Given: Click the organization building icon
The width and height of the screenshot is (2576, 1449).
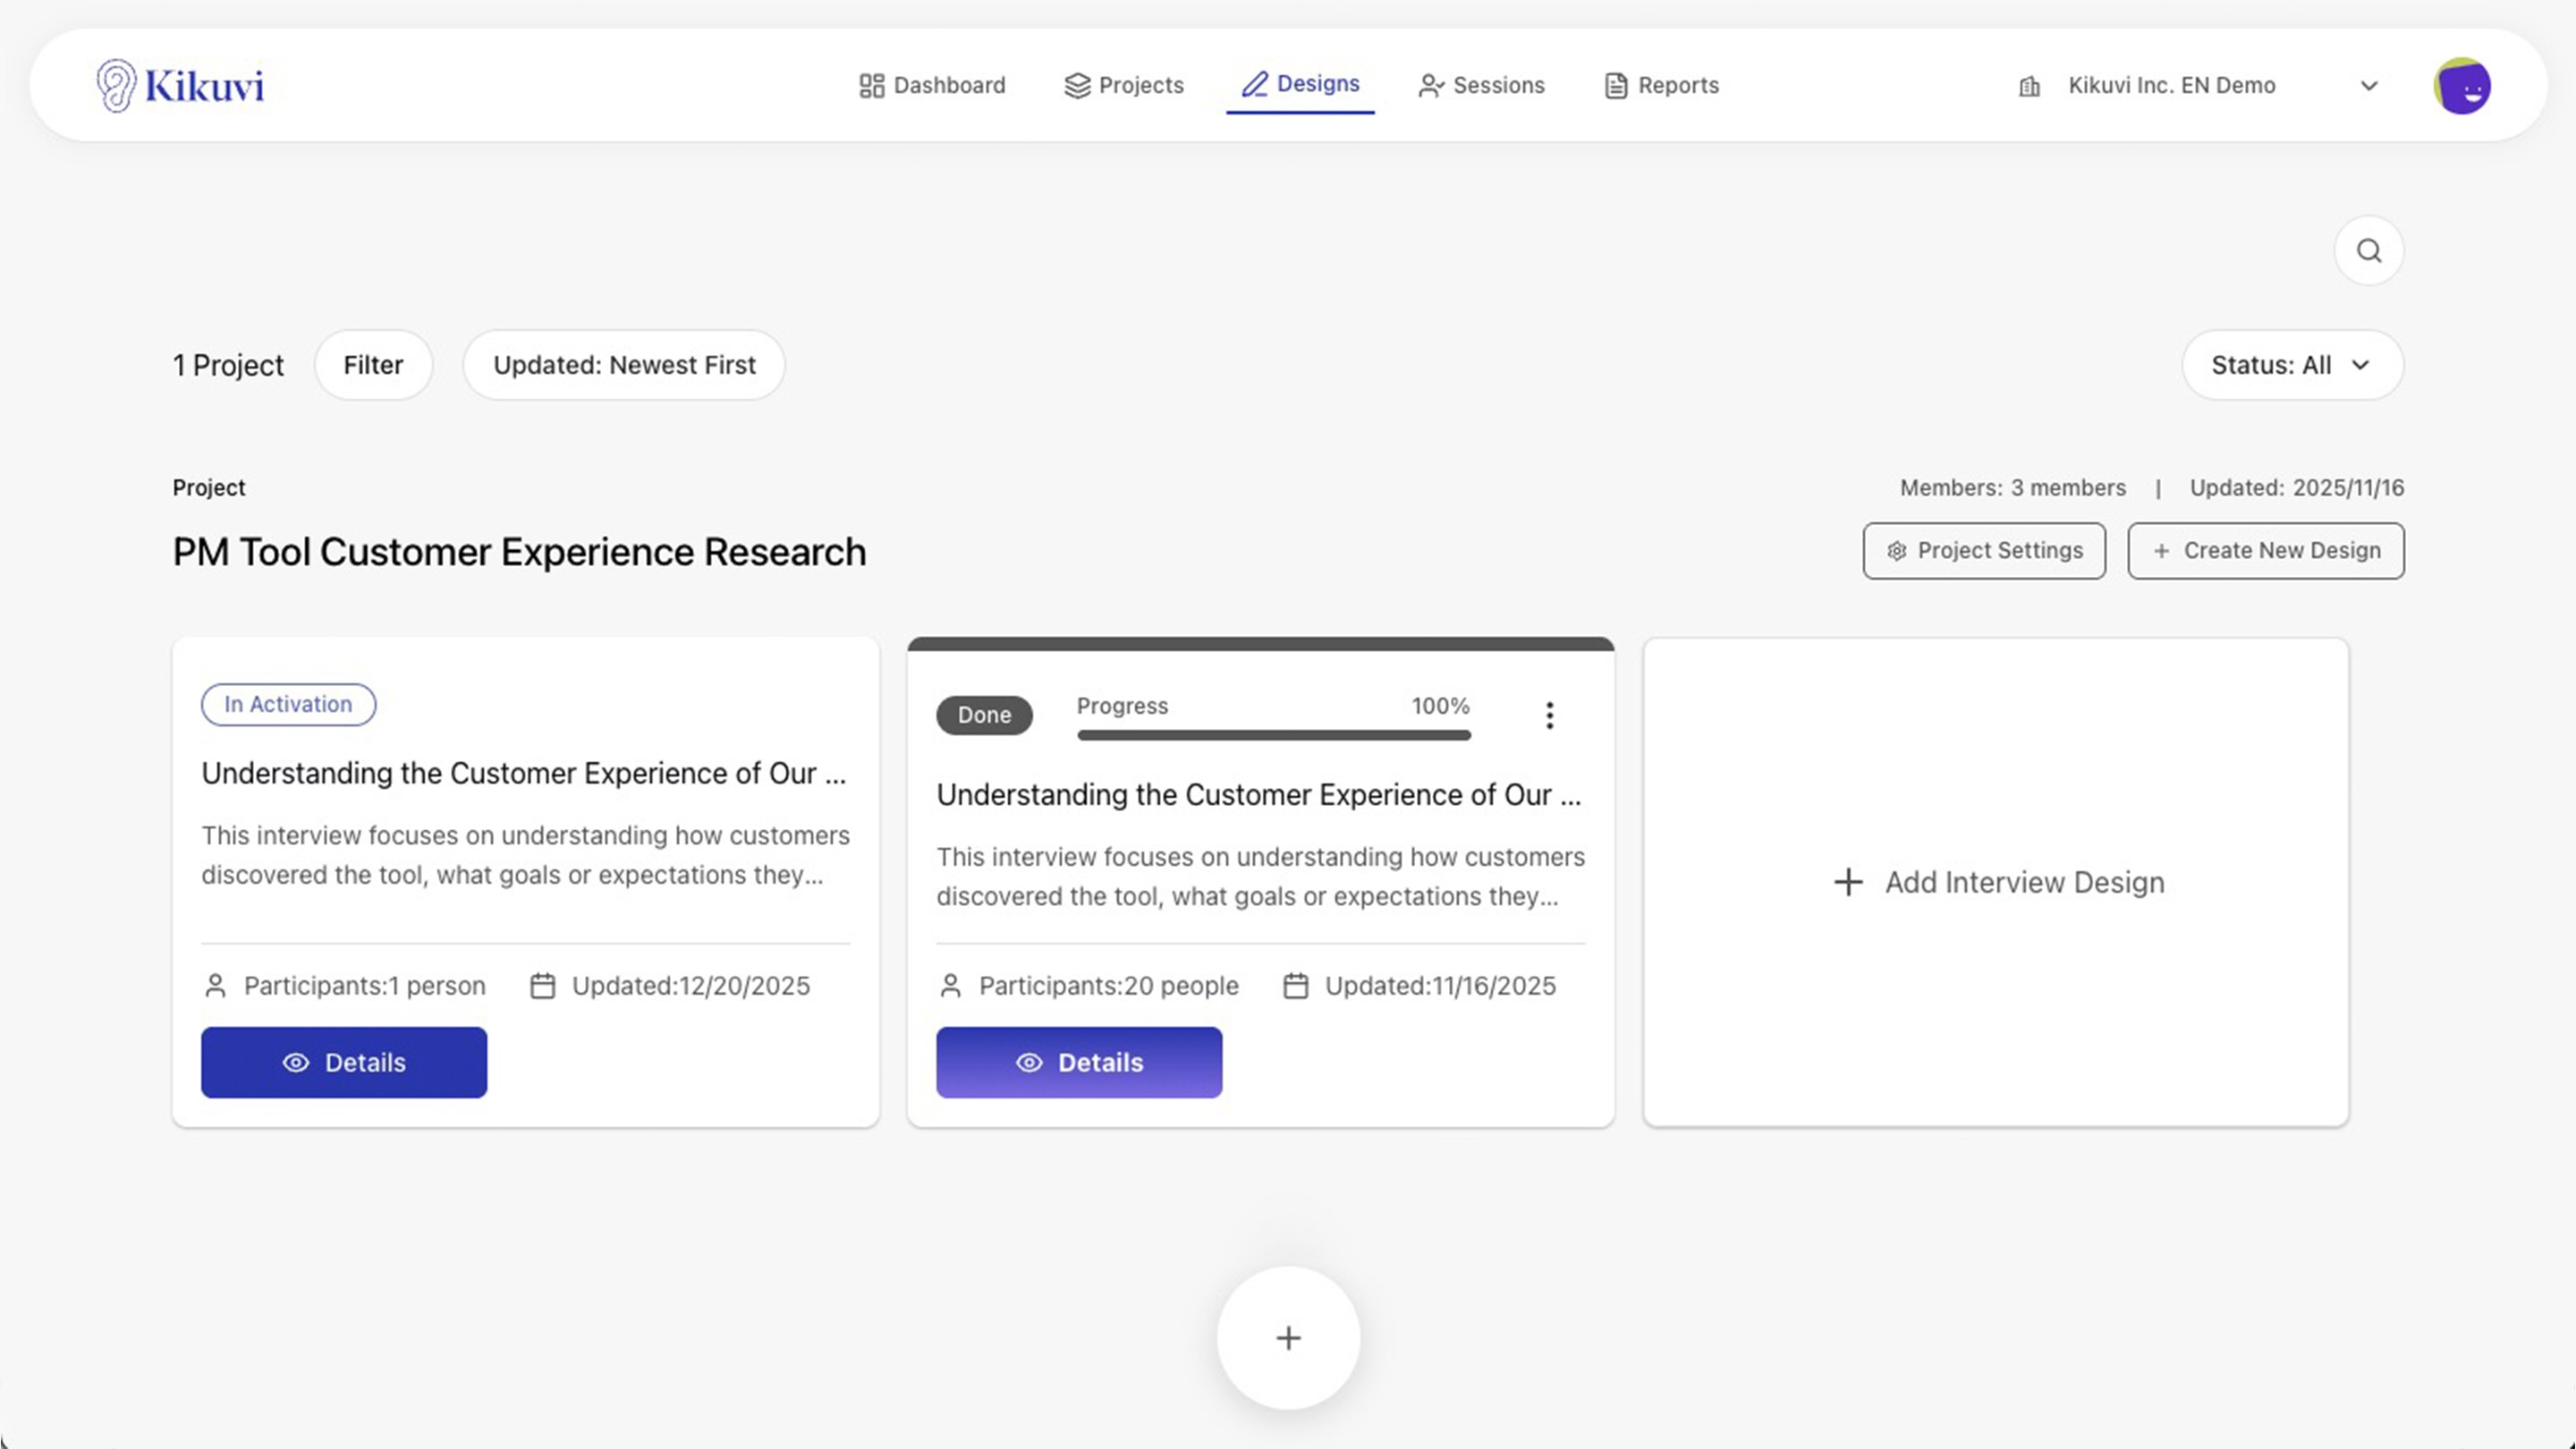Looking at the screenshot, I should click(x=2029, y=87).
